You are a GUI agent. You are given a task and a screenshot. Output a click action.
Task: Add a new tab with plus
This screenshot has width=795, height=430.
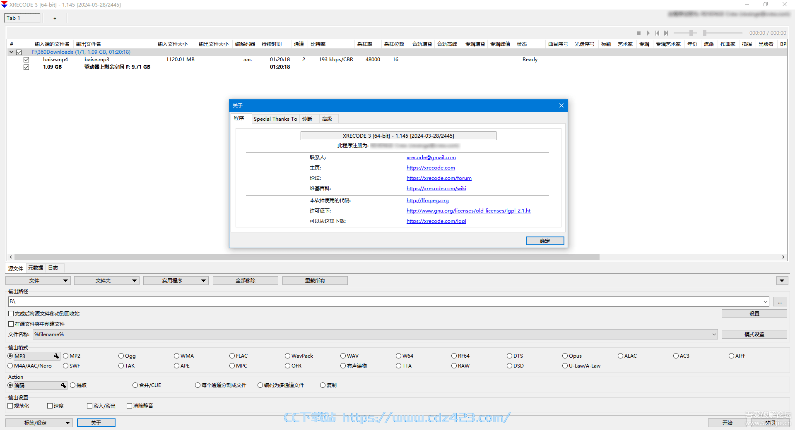55,18
